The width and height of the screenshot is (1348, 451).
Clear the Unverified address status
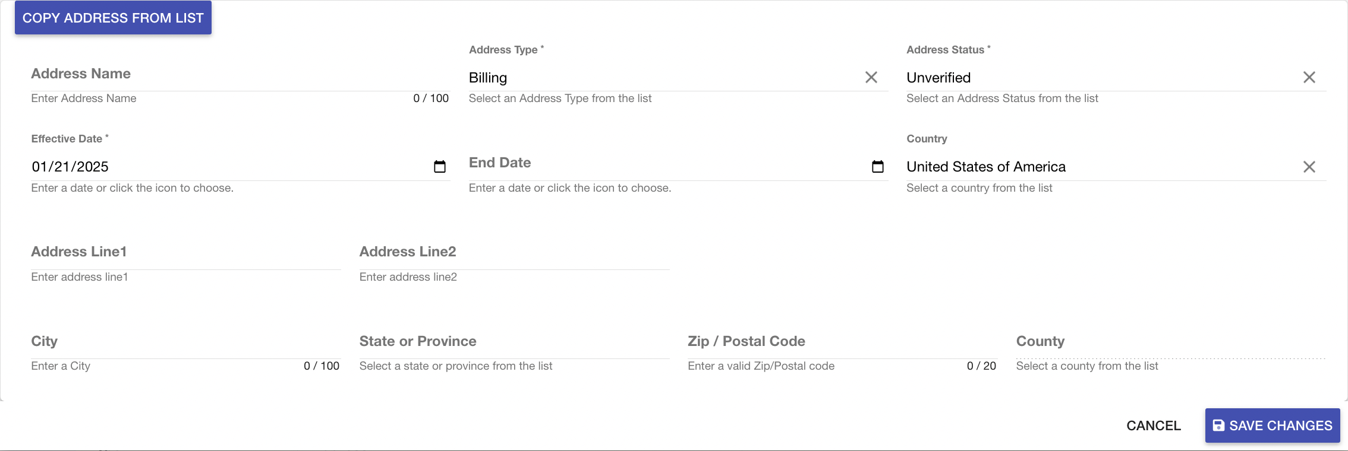(1309, 77)
